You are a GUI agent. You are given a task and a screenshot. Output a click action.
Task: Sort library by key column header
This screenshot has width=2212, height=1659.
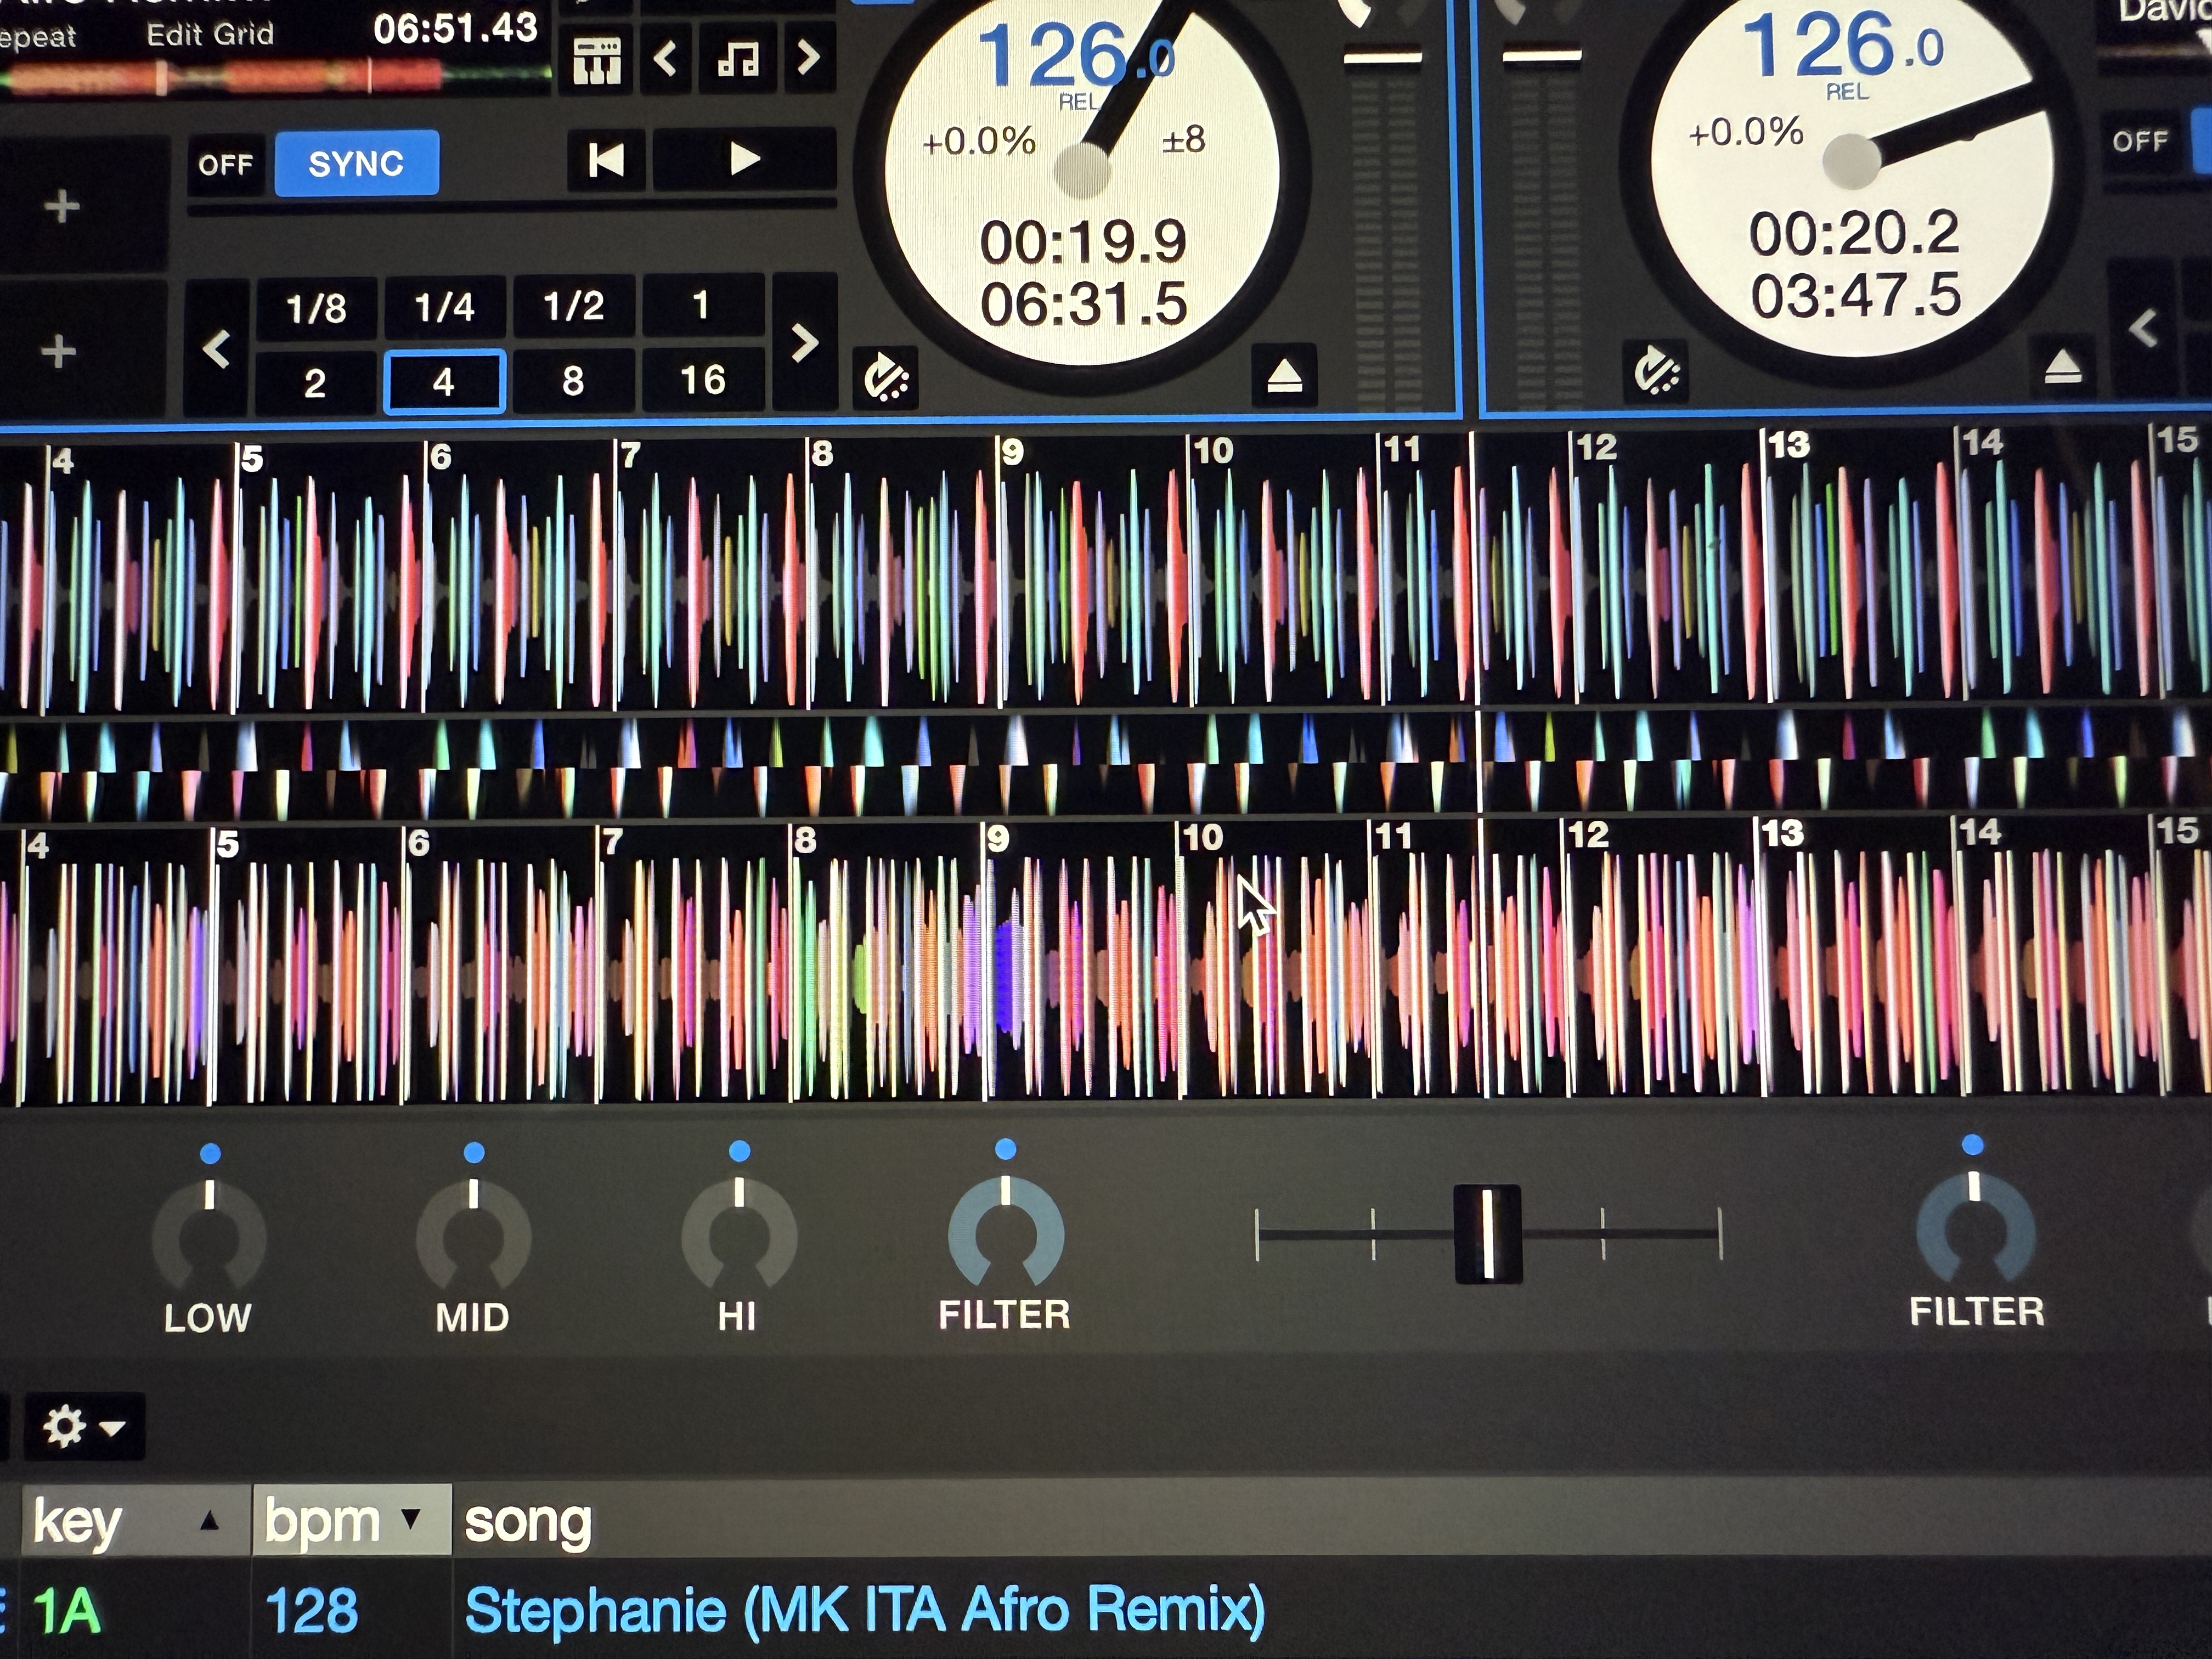(x=136, y=1521)
